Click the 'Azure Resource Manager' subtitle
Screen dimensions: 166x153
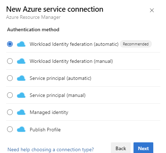coord(33,17)
